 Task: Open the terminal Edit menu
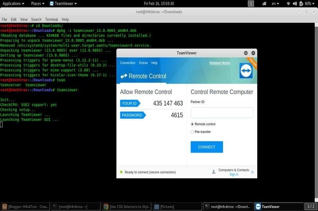14,20
